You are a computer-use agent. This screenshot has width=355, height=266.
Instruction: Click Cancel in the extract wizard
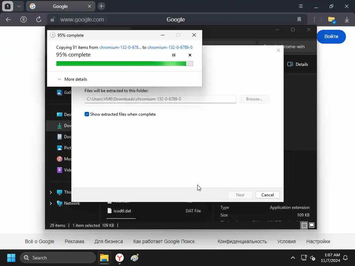(x=267, y=195)
